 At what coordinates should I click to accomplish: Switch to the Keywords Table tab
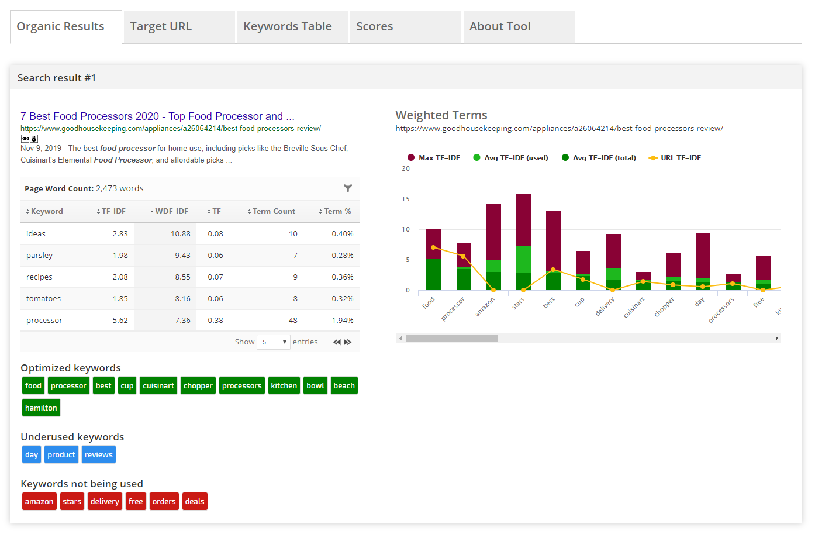pyautogui.click(x=288, y=27)
